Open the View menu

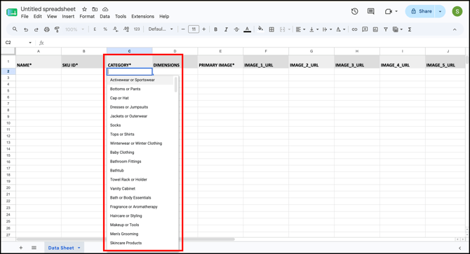coord(51,16)
